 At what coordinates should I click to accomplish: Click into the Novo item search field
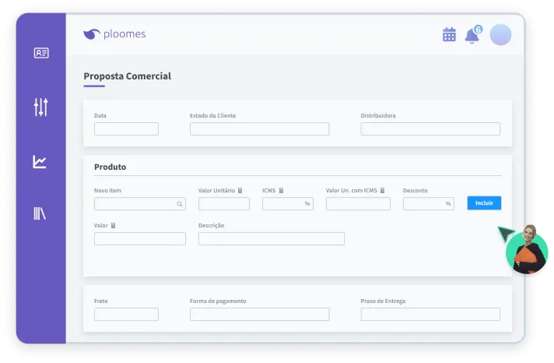[x=140, y=204]
